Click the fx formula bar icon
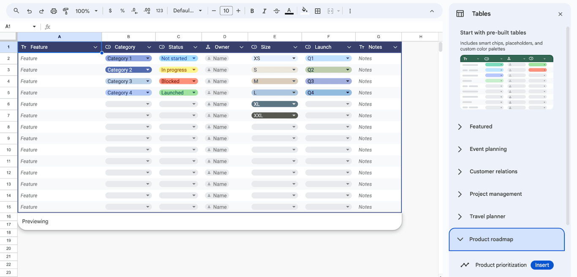The image size is (577, 277). (47, 27)
